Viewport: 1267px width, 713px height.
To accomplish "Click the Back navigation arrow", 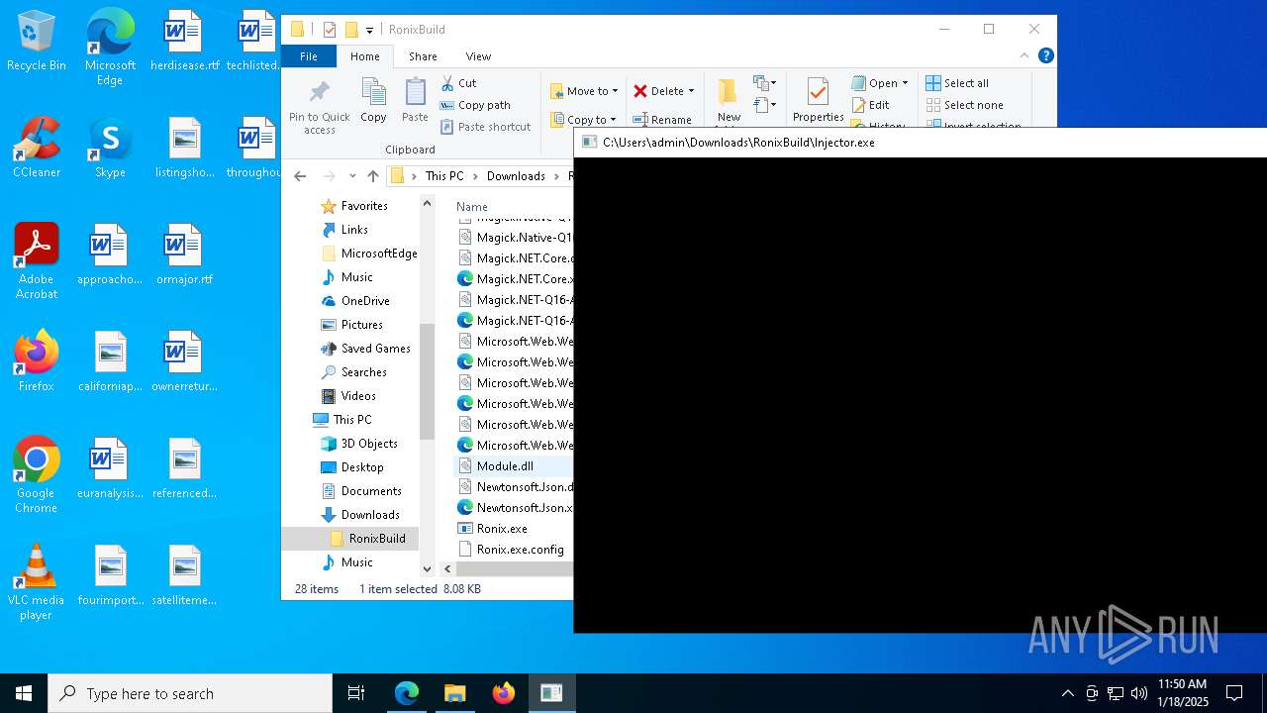I will coord(301,176).
